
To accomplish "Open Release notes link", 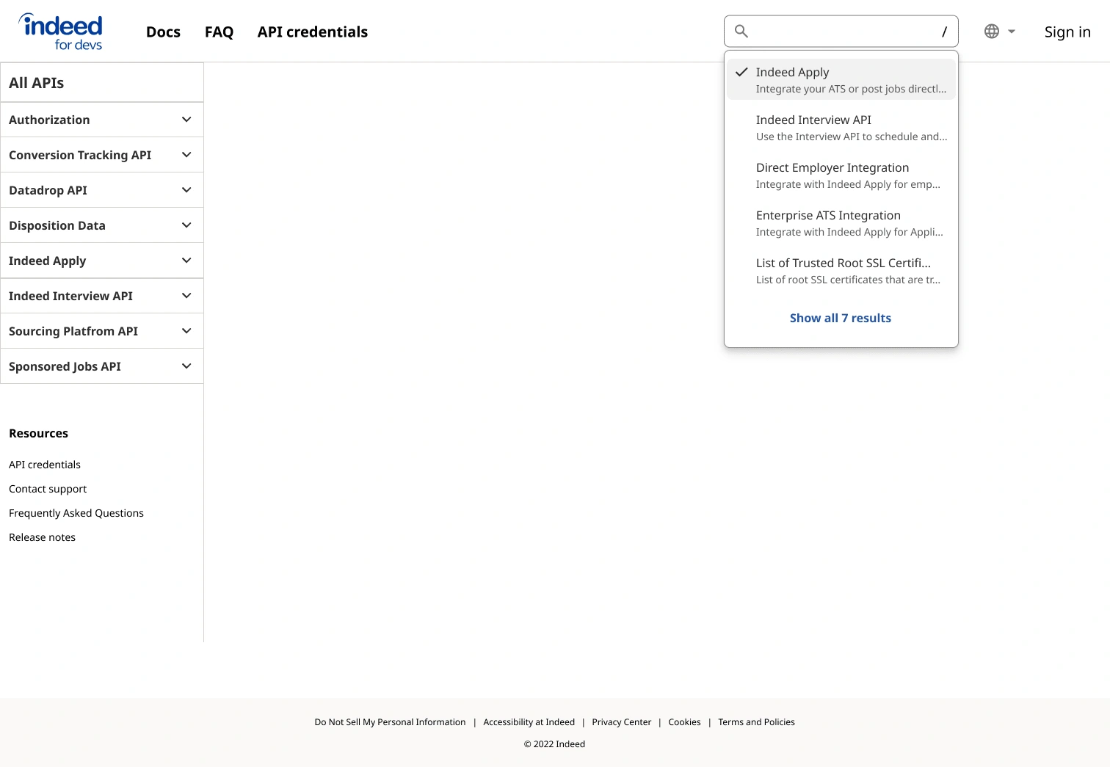I will click(x=42, y=537).
